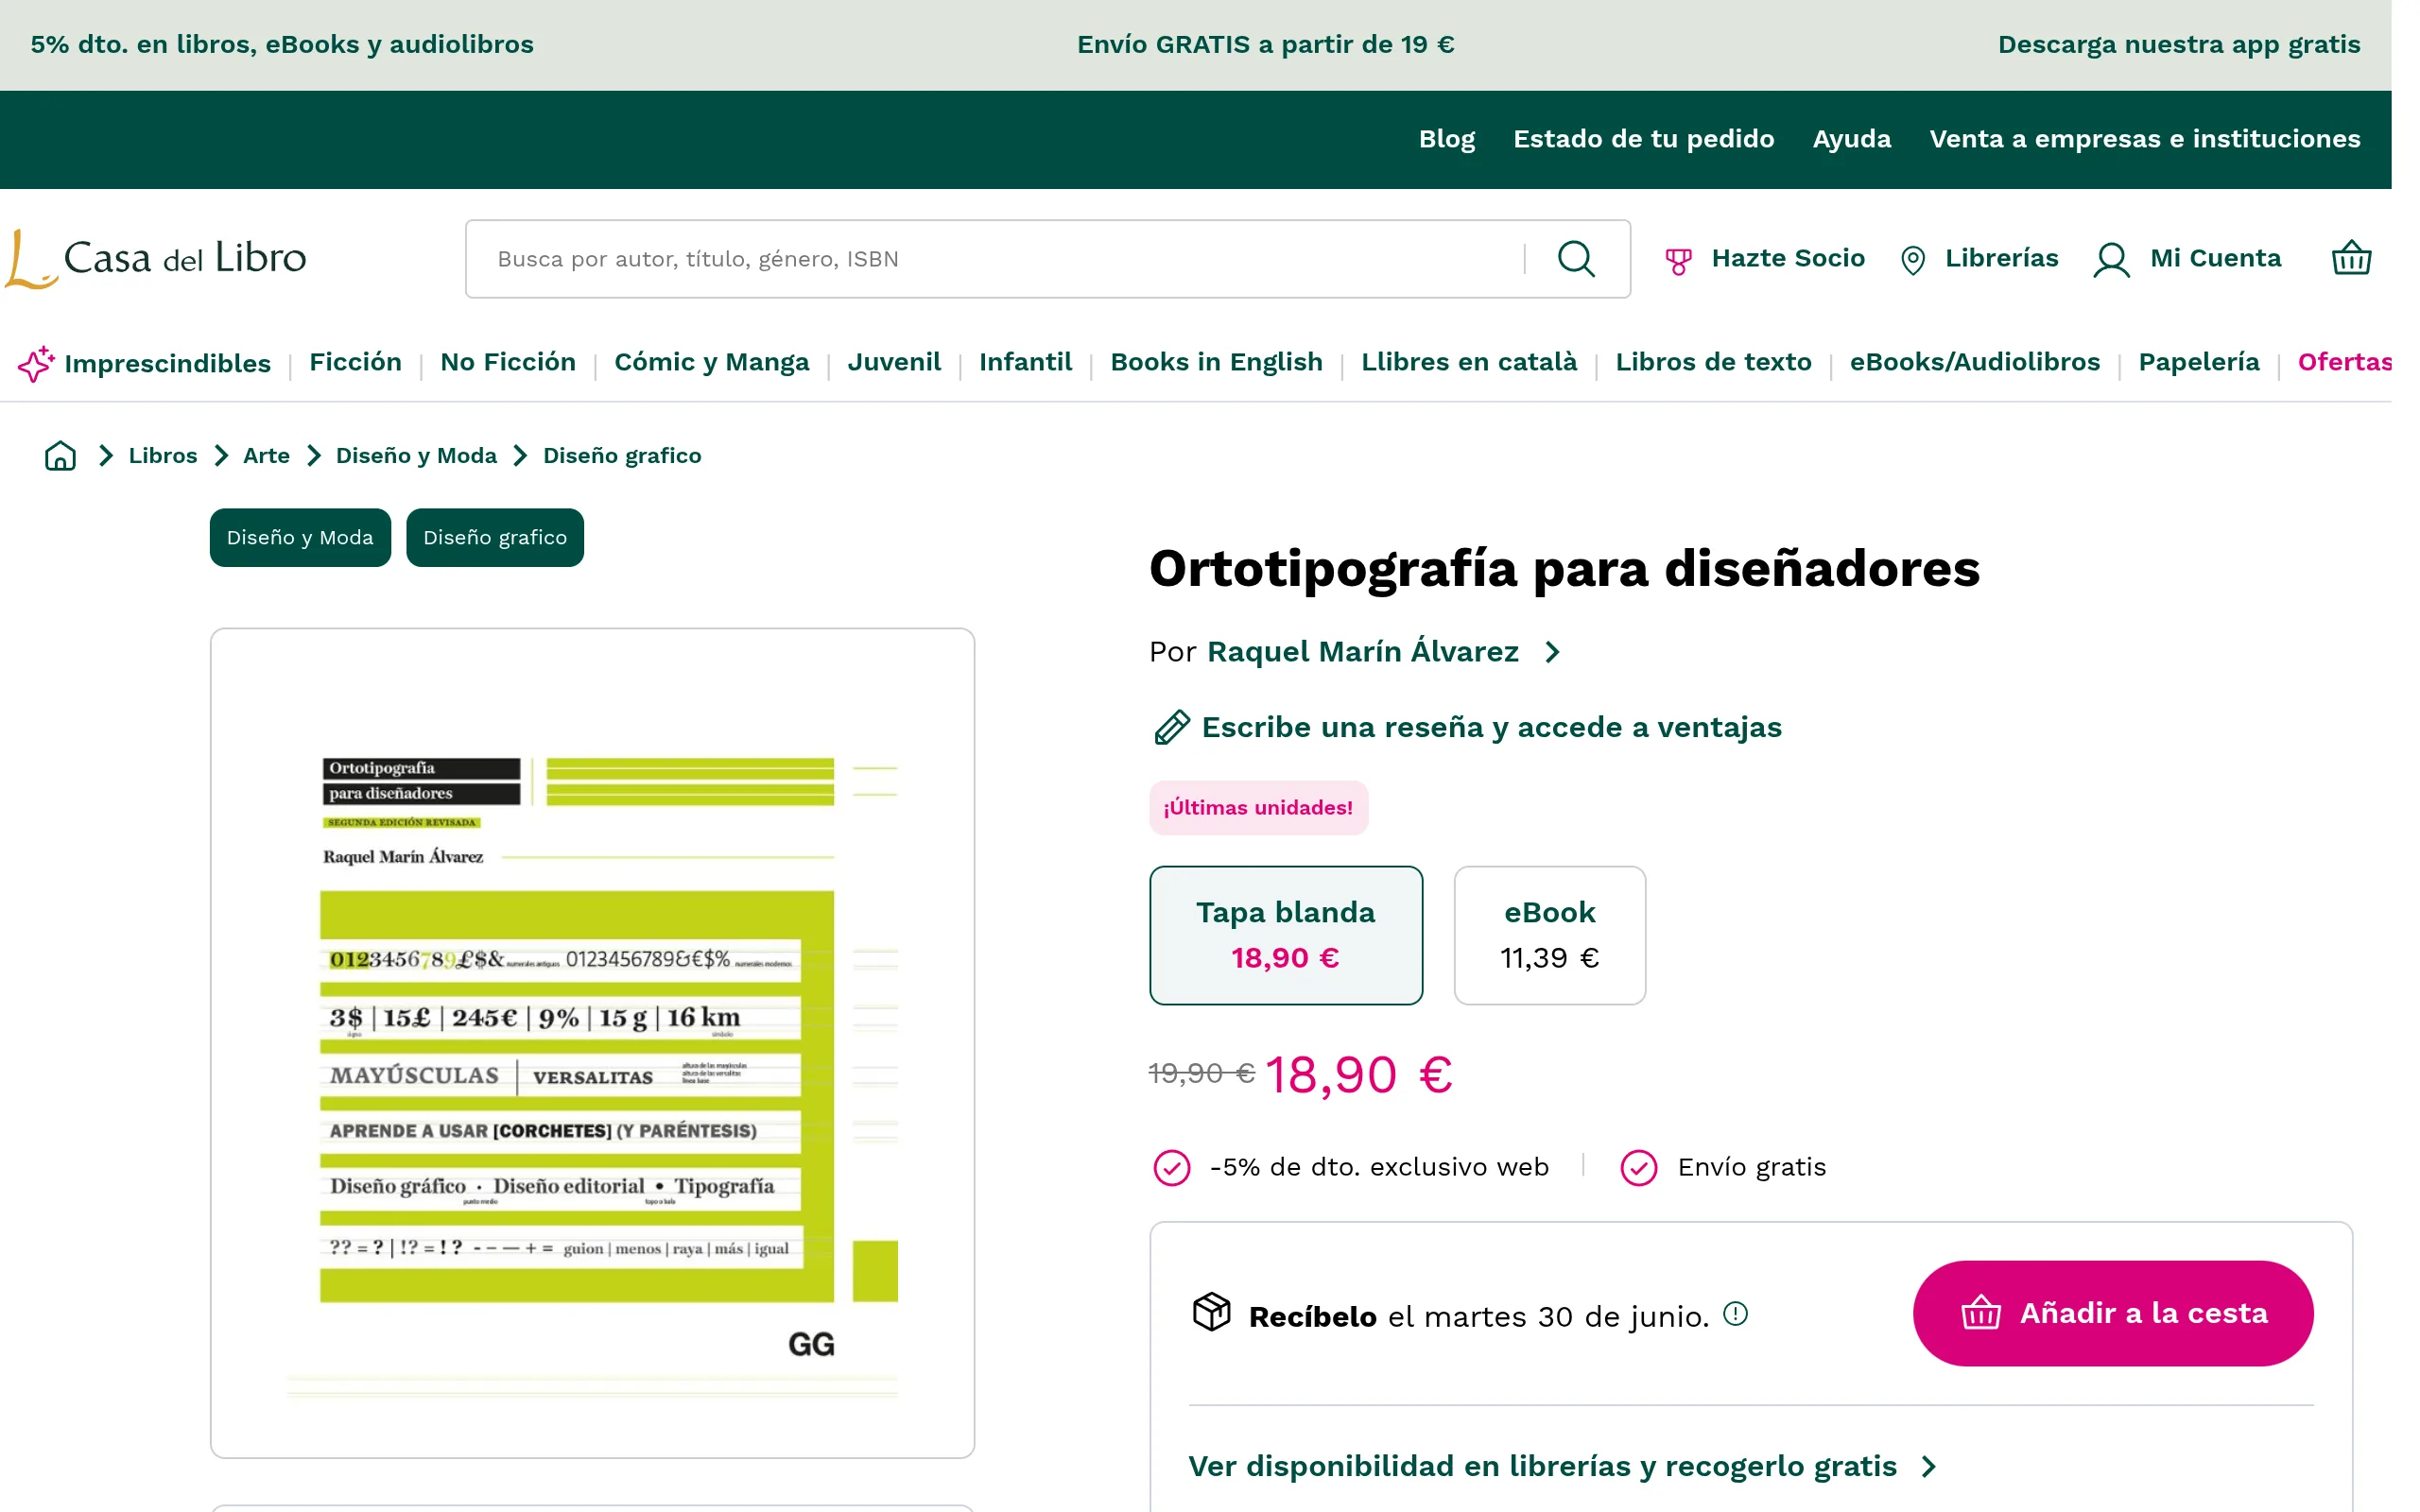Open the Ficción menu
The image size is (2420, 1512).
point(355,362)
